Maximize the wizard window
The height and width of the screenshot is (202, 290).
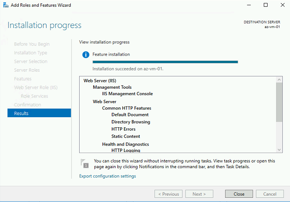click(x=265, y=5)
